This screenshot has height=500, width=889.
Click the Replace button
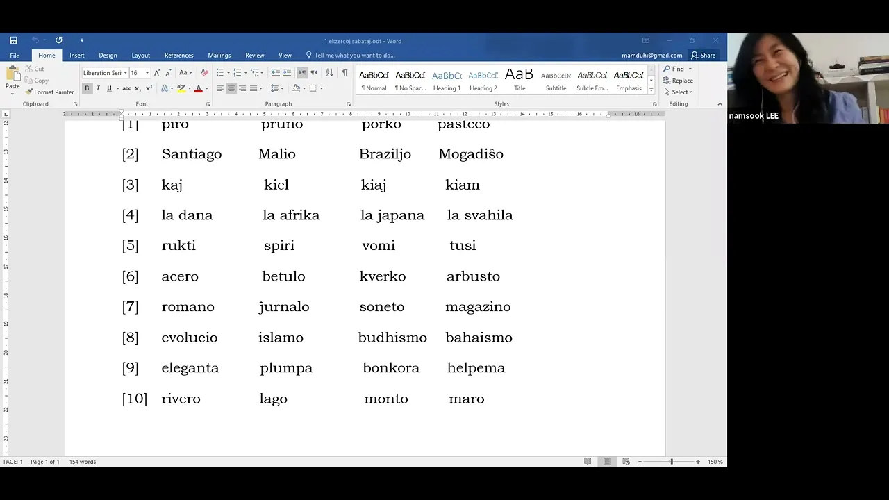click(x=678, y=81)
